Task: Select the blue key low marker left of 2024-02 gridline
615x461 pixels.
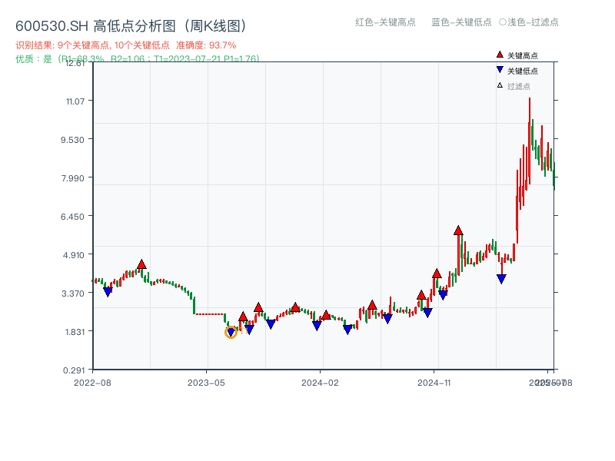Action: pos(317,325)
